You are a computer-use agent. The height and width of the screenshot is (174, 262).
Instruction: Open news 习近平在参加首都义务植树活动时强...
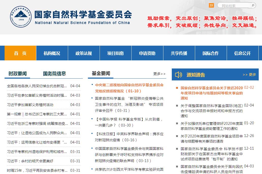[x=37, y=95]
